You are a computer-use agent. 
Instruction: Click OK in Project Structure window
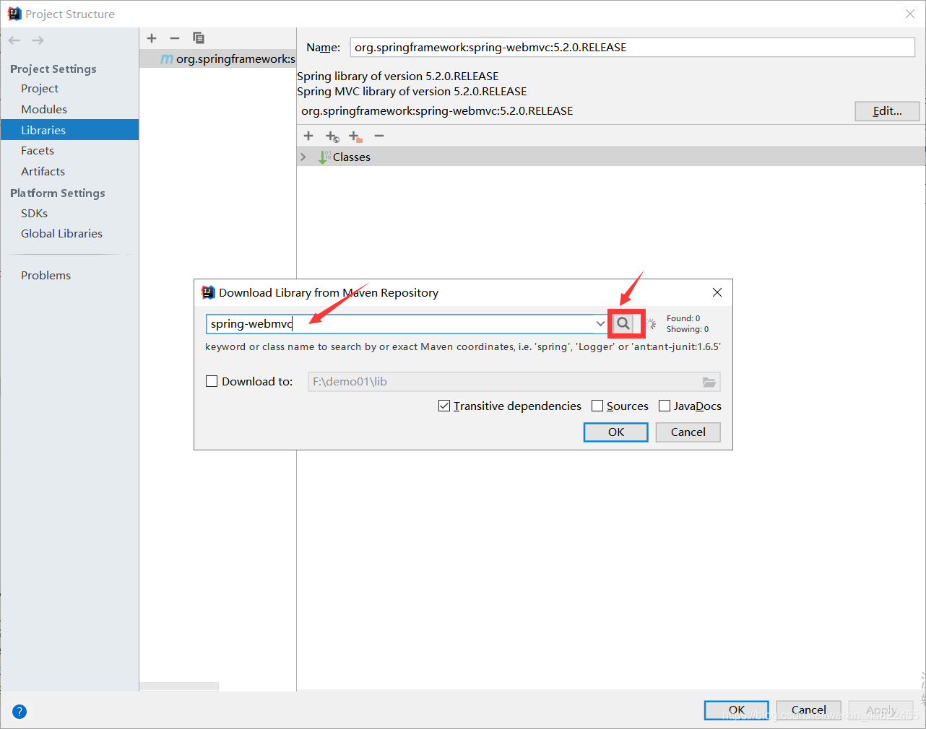(x=736, y=710)
